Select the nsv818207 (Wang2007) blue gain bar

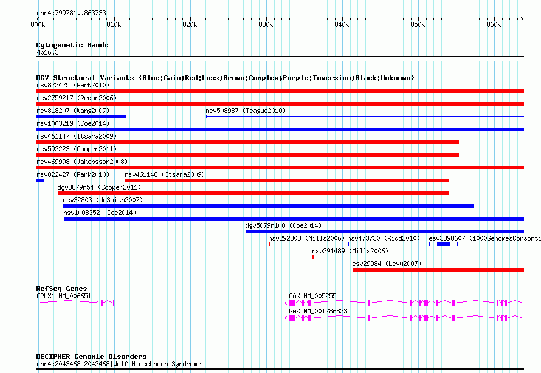[81, 117]
